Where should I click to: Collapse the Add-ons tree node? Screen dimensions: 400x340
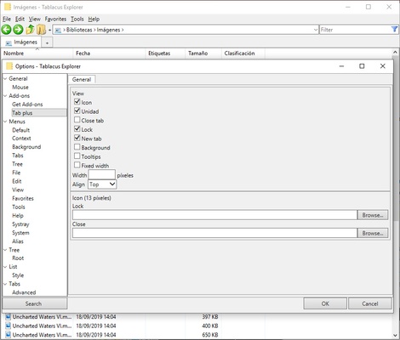(x=5, y=96)
